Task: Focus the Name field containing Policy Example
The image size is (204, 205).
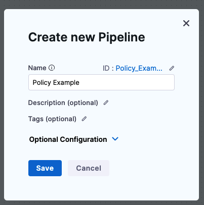Action: pyautogui.click(x=101, y=82)
